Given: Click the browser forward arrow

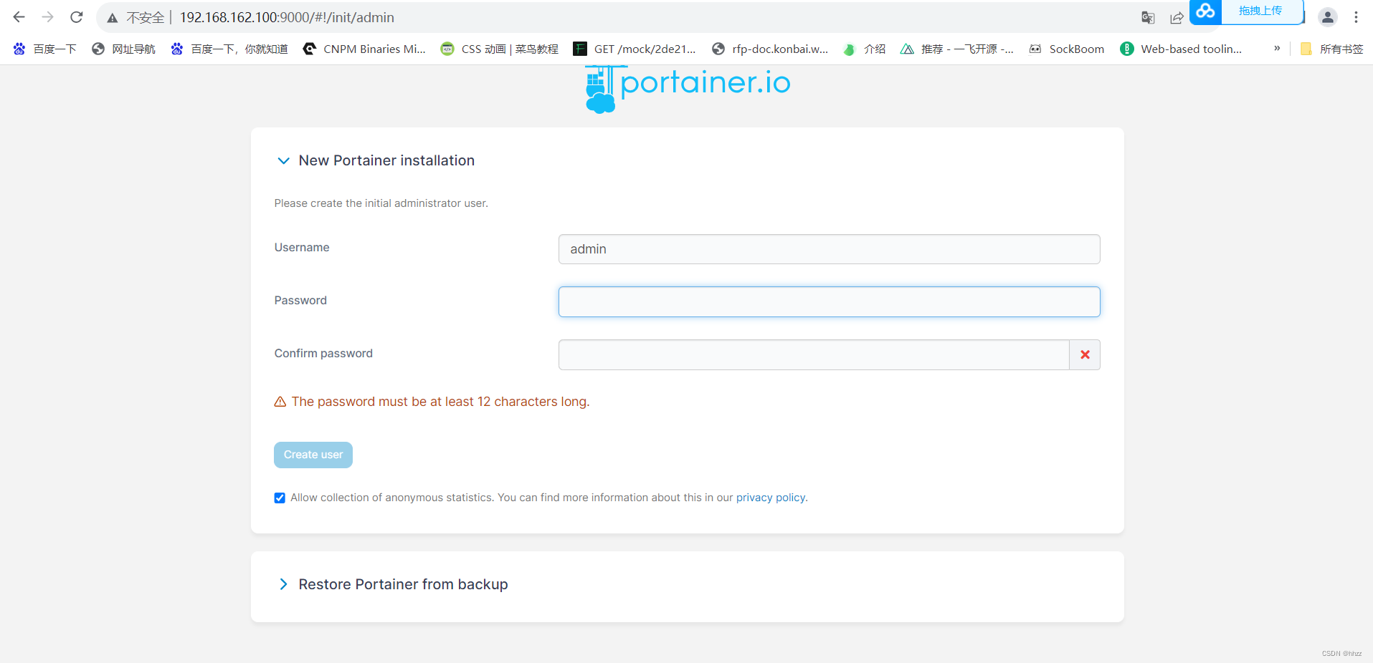Looking at the screenshot, I should [x=48, y=17].
